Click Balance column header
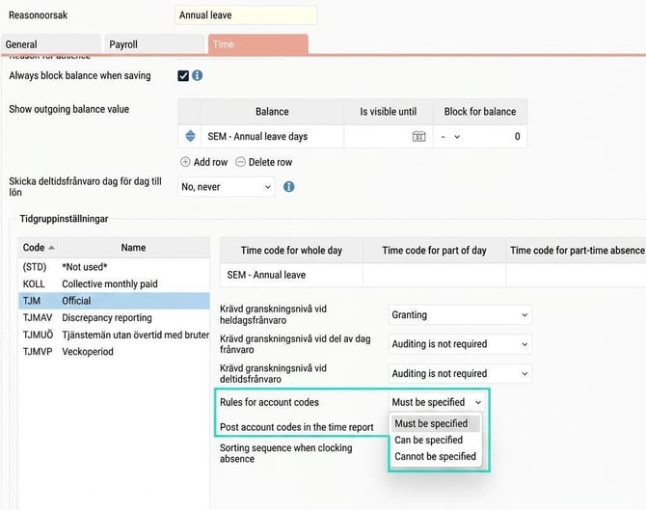Viewport: 646px width, 510px height. [272, 112]
